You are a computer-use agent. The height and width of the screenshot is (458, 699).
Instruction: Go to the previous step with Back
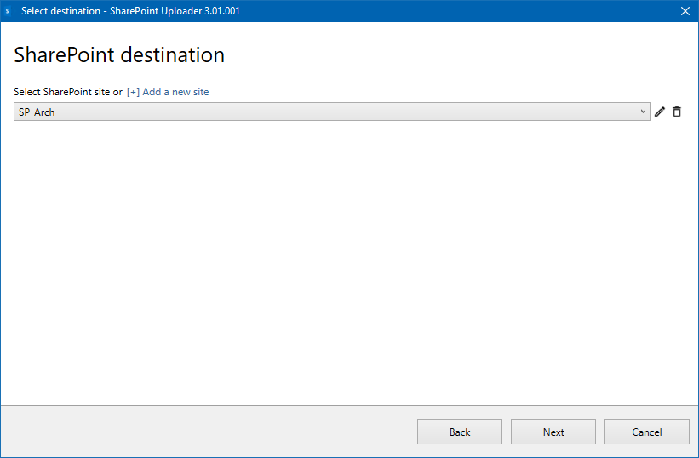pos(460,432)
